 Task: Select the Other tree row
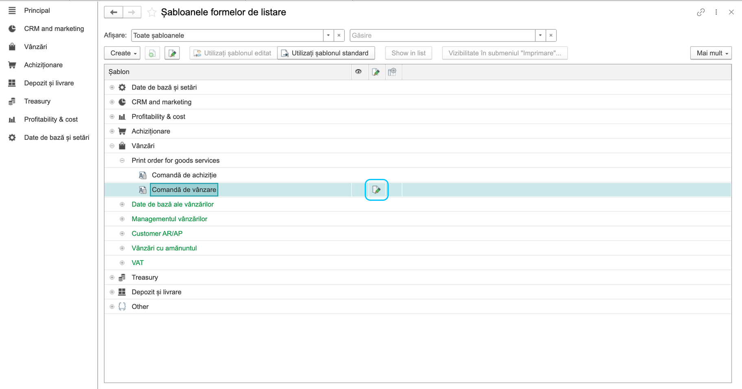(418, 307)
